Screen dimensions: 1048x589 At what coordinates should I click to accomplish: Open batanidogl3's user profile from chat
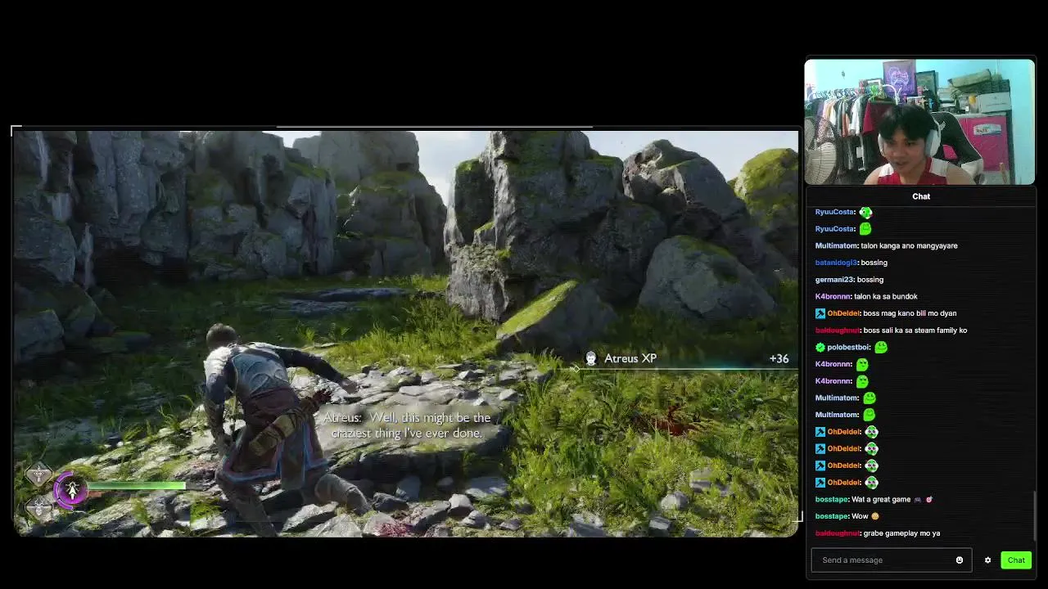[x=836, y=263]
